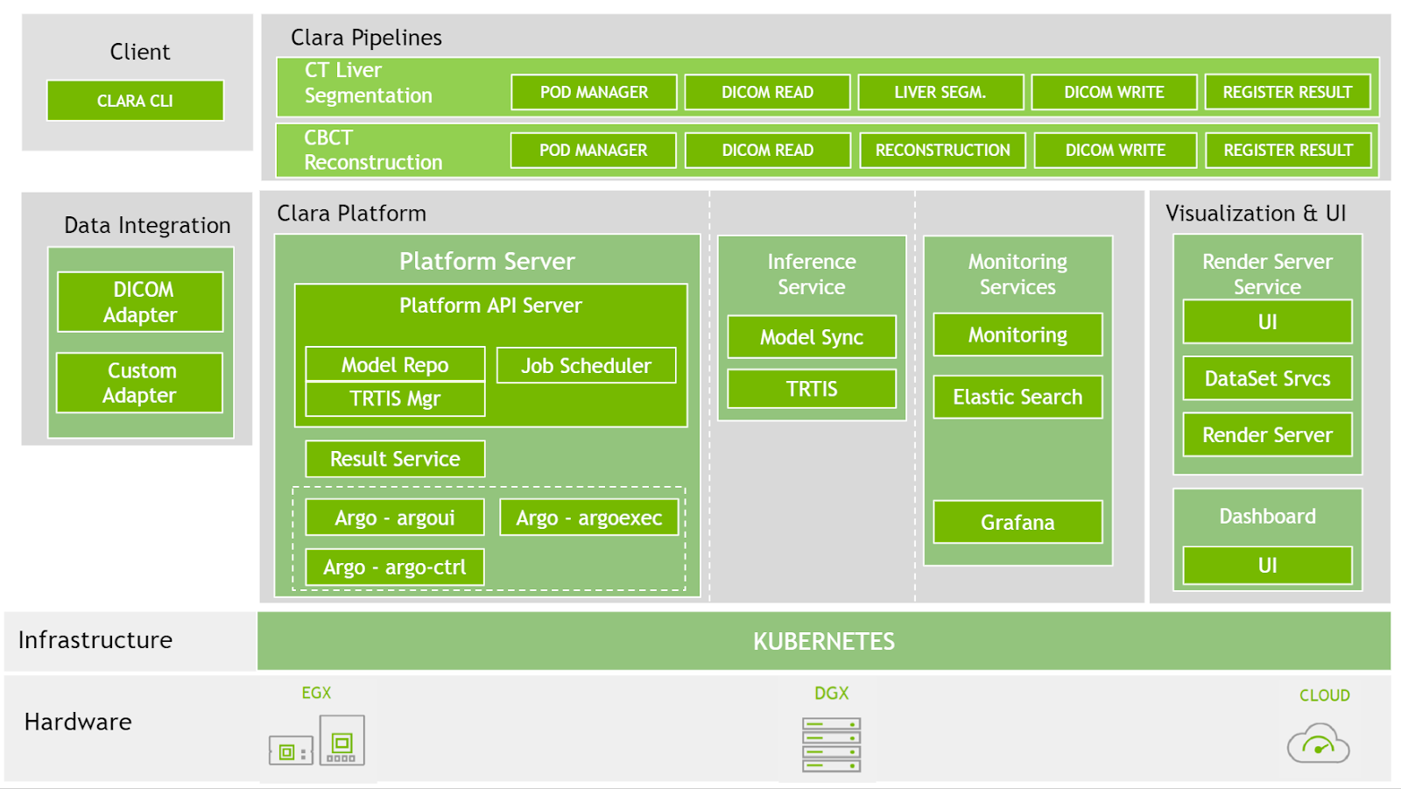Image resolution: width=1401 pixels, height=789 pixels.
Task: Select the DataSet Srvcs box
Action: pos(1268,378)
